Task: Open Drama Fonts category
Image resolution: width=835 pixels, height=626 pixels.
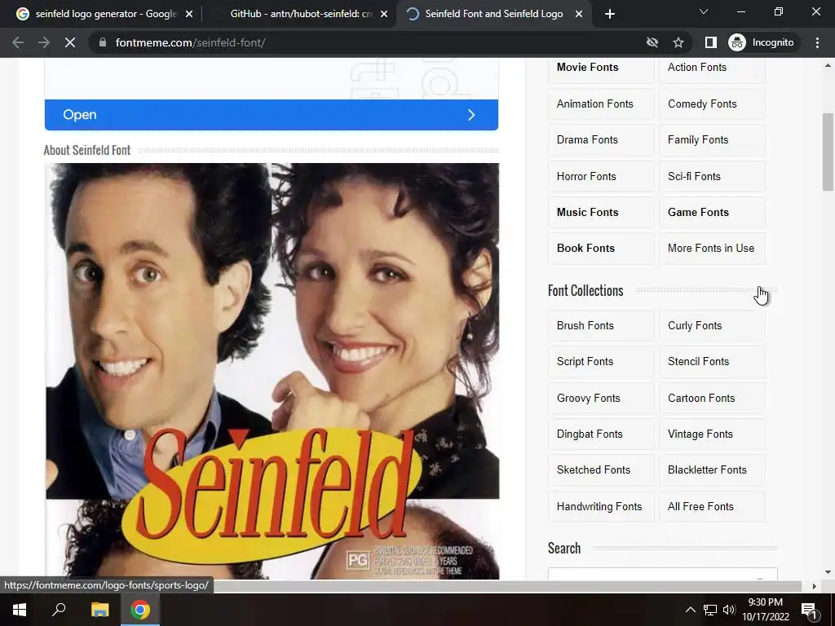Action: 601,140
